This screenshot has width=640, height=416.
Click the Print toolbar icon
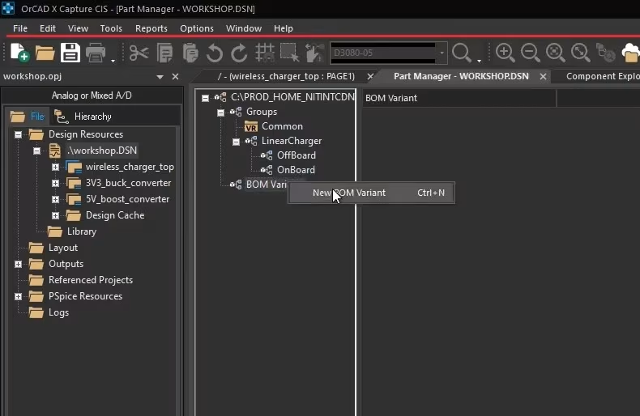[96, 53]
